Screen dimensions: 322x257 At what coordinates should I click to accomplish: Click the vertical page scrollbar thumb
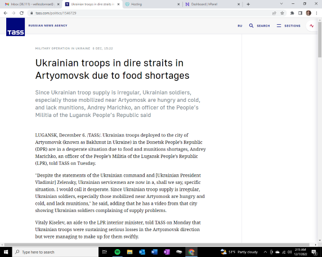(x=320, y=39)
